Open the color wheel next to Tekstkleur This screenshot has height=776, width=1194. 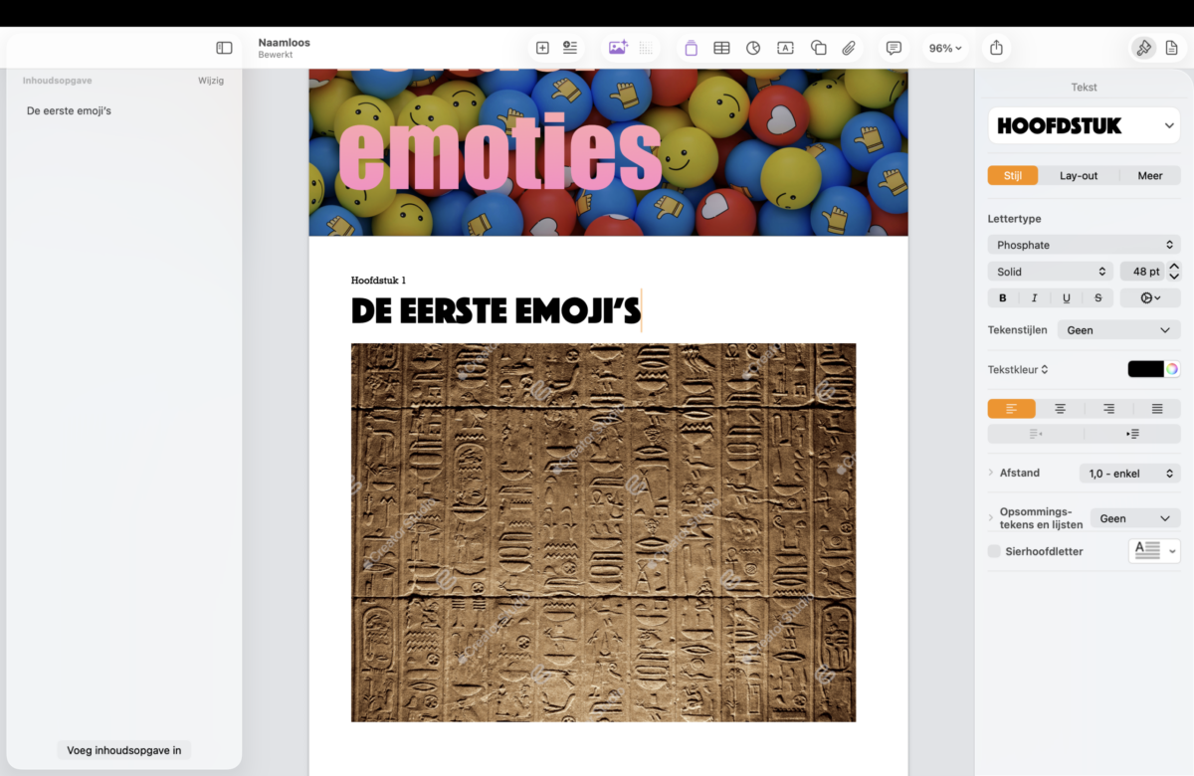coord(1172,369)
